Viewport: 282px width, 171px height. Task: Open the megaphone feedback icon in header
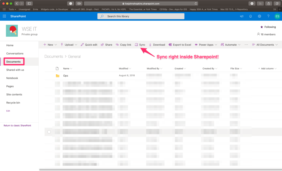[242, 16]
